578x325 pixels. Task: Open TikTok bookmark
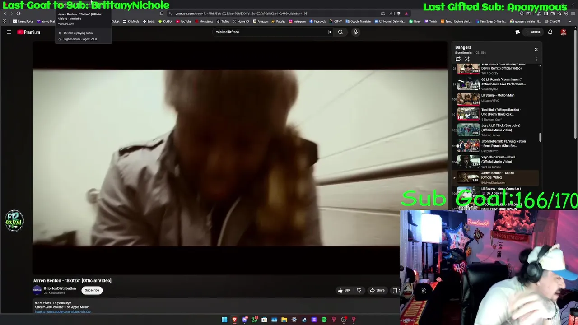coord(223,21)
